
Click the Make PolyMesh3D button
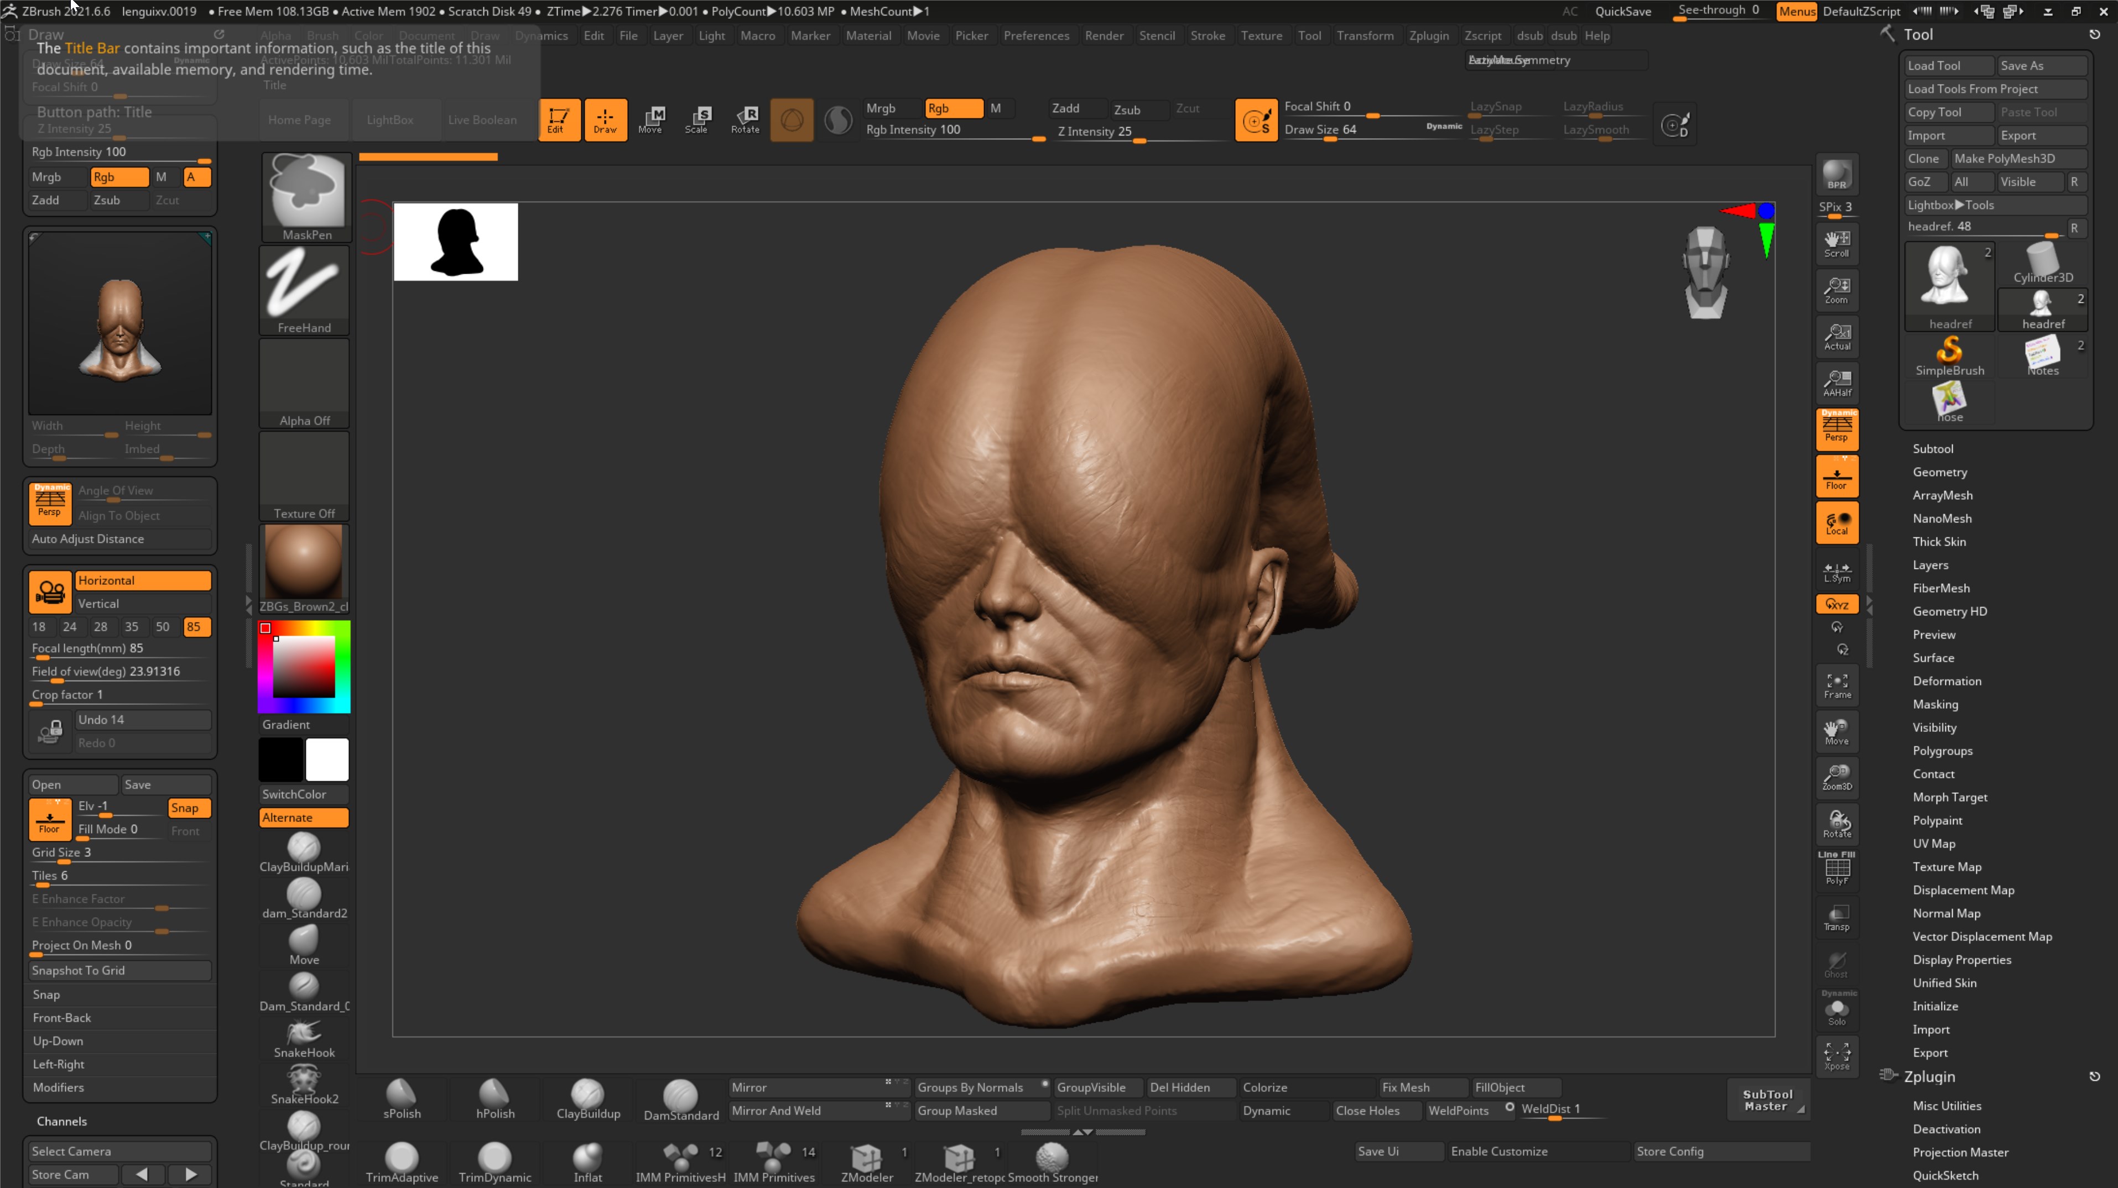[2020, 158]
